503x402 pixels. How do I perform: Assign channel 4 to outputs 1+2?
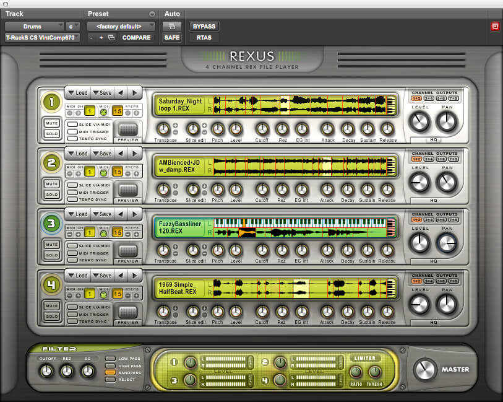tap(417, 281)
